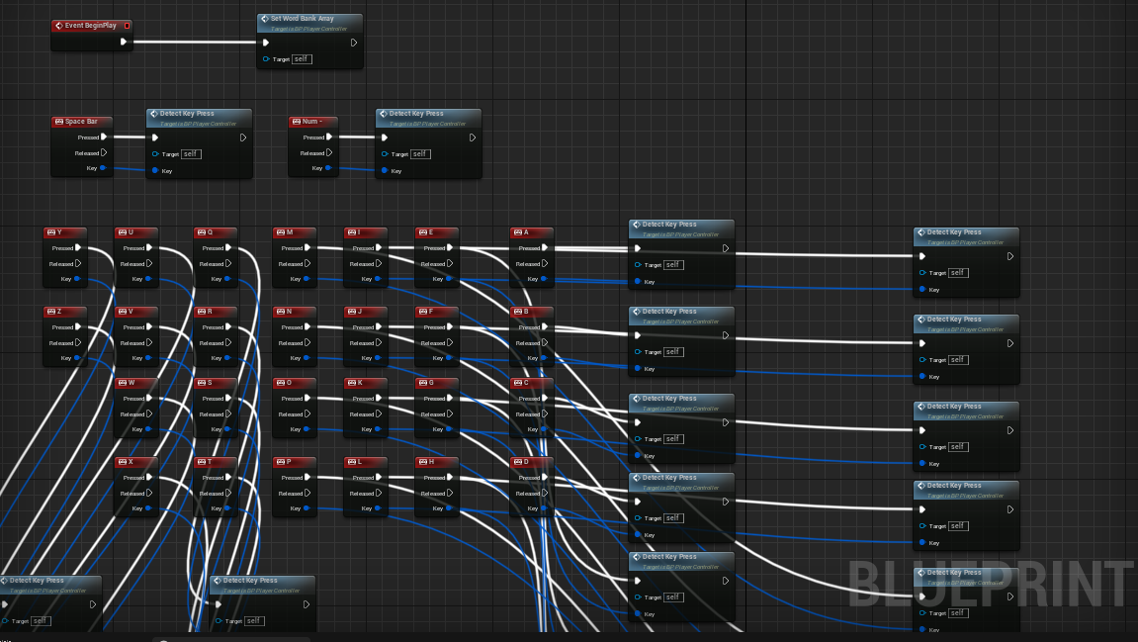The height and width of the screenshot is (642, 1138).
Task: Select the W key event keyboard icon
Action: [122, 383]
